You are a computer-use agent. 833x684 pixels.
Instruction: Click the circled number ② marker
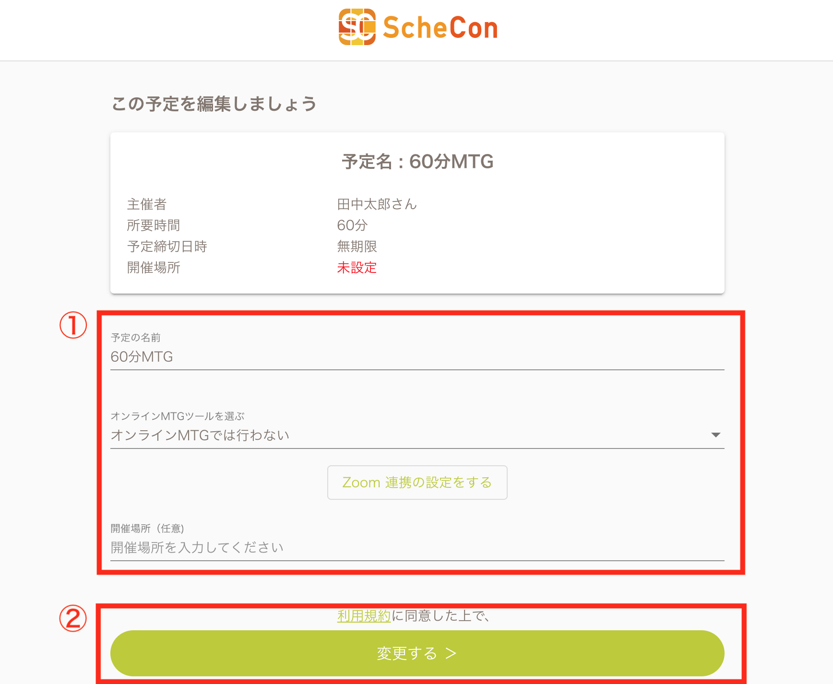click(x=73, y=618)
